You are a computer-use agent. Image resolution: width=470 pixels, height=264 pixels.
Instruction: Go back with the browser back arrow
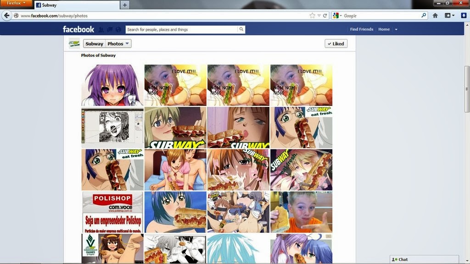6,16
